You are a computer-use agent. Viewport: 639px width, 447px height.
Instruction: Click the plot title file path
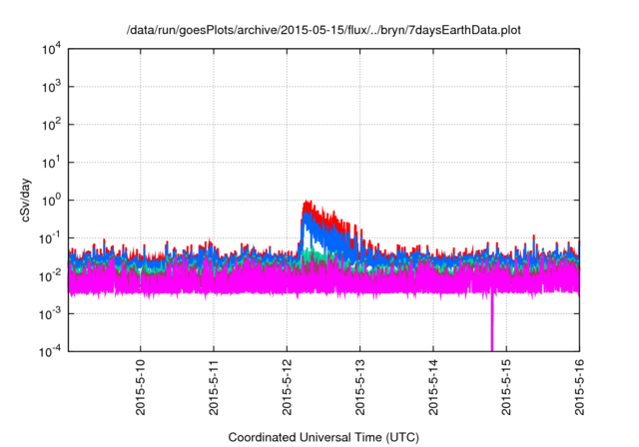point(323,31)
